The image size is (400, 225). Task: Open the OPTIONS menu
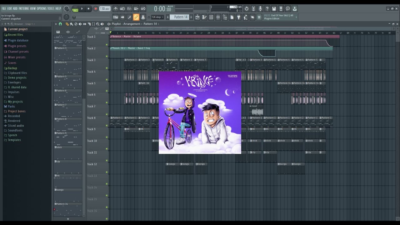tap(42, 8)
